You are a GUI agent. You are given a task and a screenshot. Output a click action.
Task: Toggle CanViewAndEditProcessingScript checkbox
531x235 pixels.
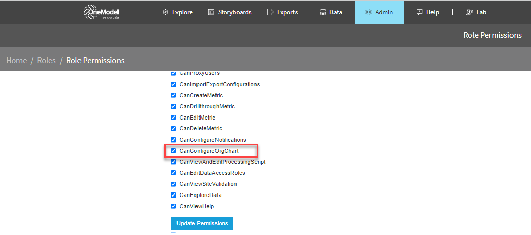tap(173, 162)
